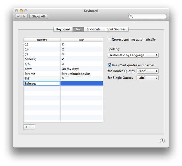Switch to the Keyboard tab

(x=63, y=29)
